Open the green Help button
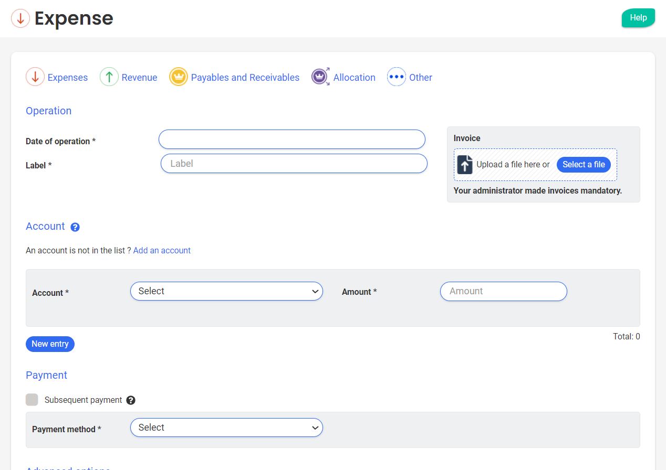 point(638,18)
